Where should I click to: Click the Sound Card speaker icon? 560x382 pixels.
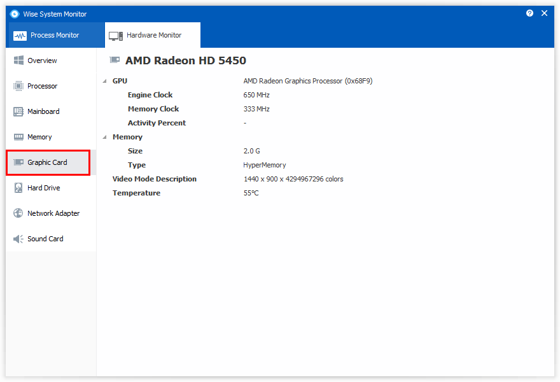coord(18,239)
